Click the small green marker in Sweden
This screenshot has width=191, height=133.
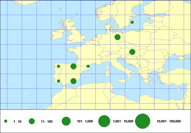point(132,22)
